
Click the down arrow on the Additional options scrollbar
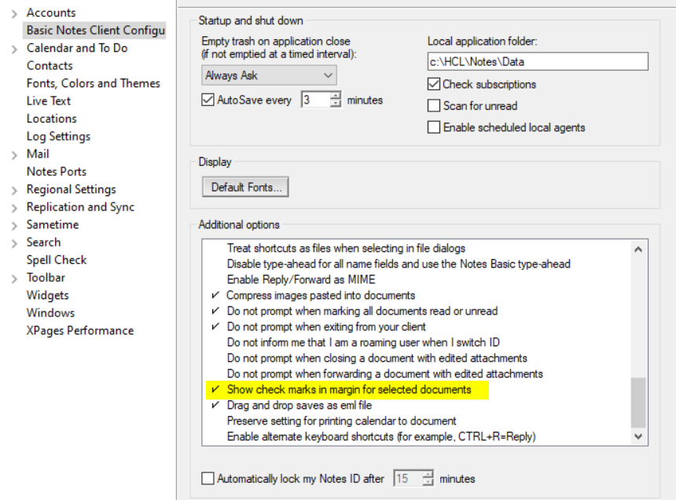tap(638, 436)
